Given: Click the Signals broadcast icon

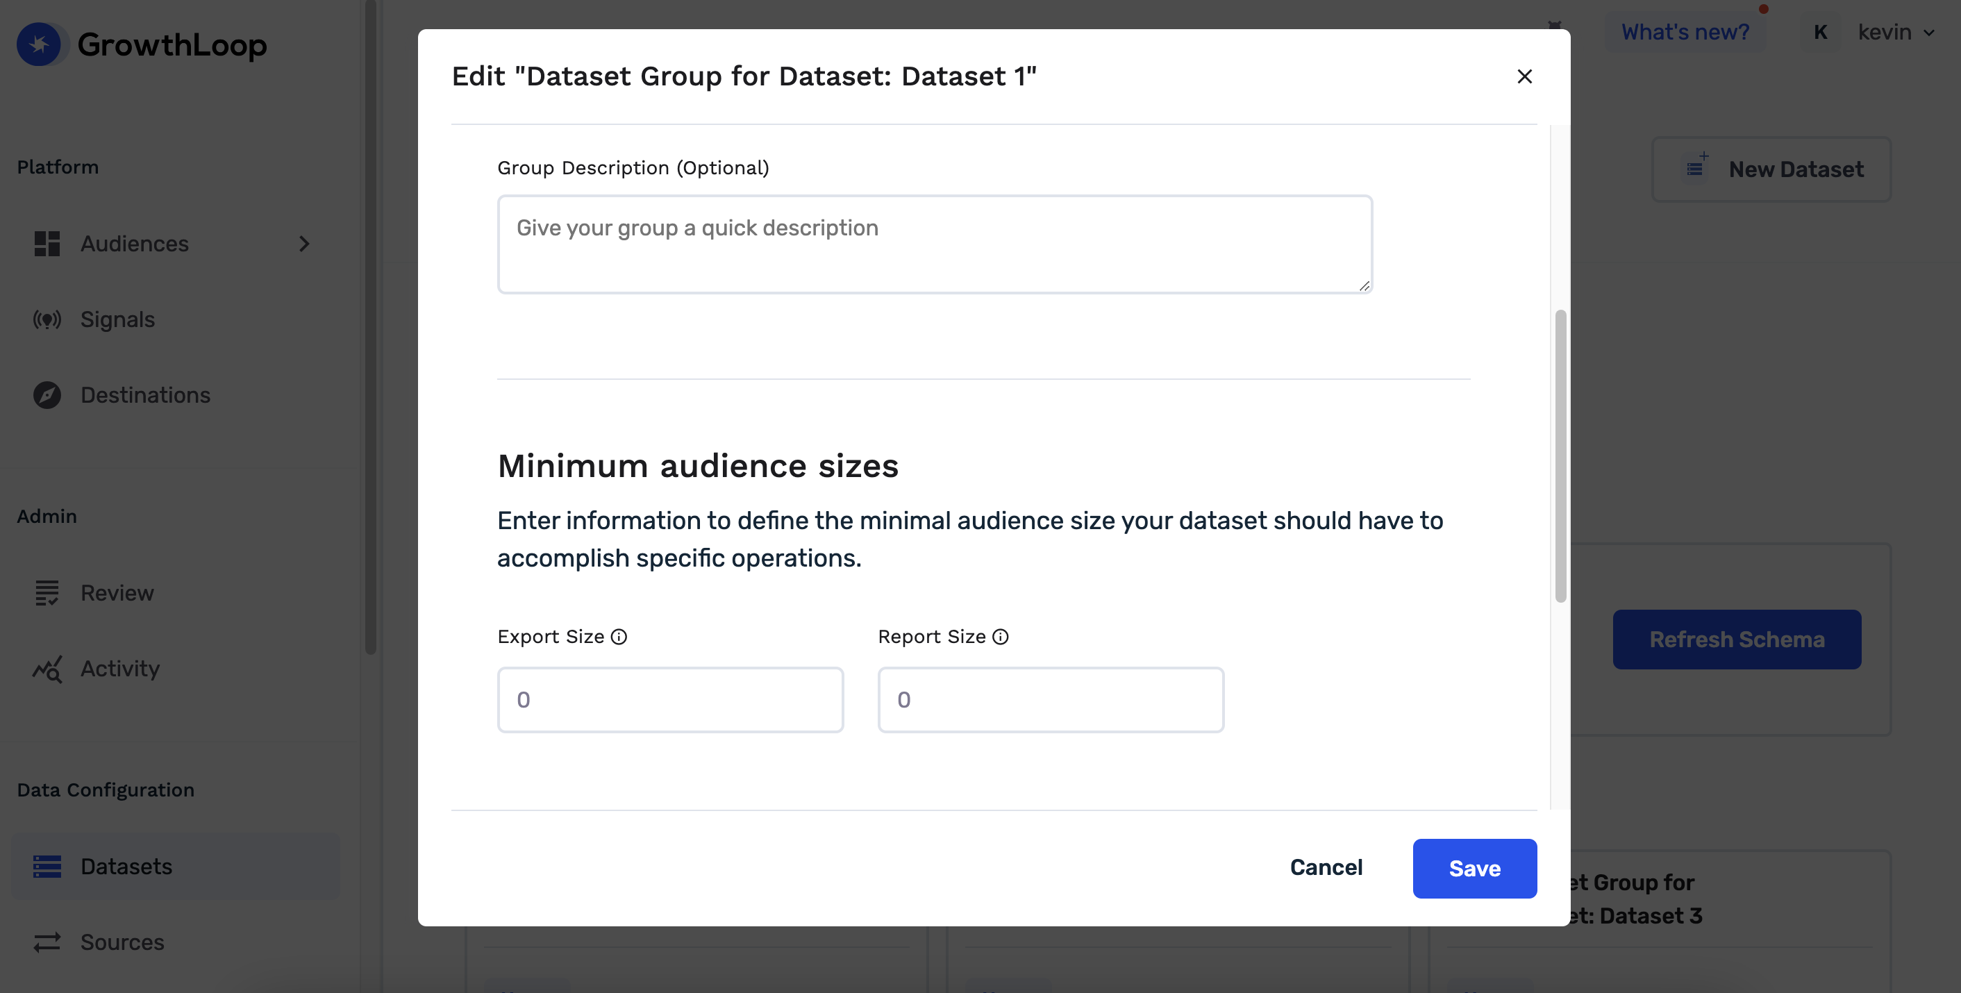Looking at the screenshot, I should point(47,320).
